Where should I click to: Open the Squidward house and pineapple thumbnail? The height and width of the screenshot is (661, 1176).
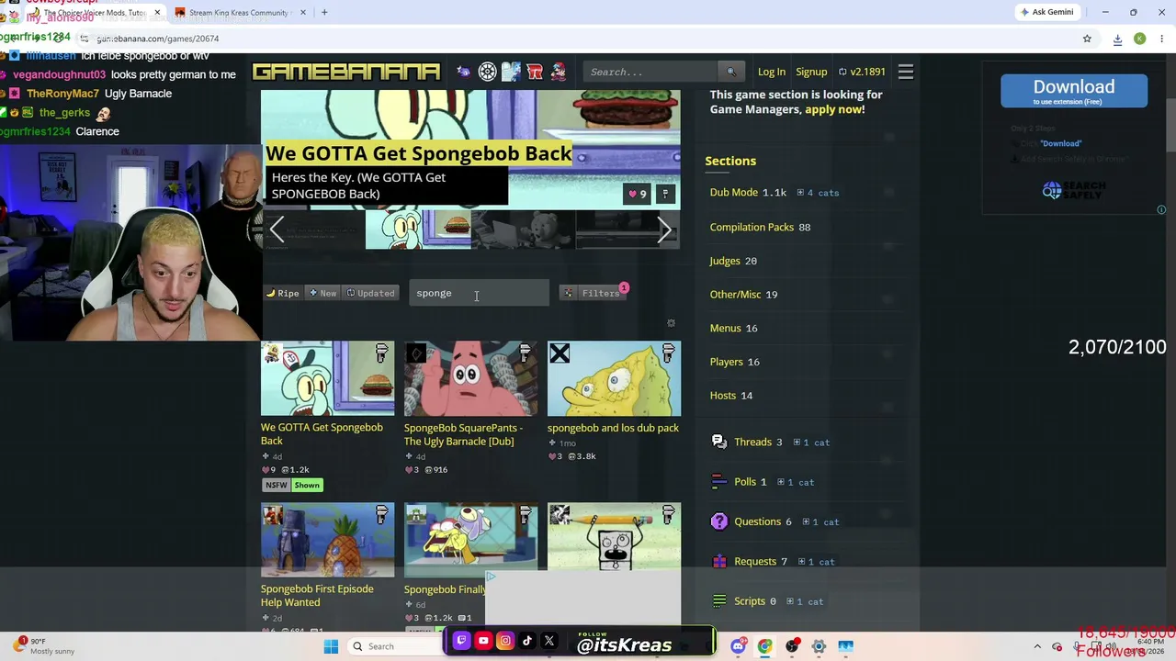[x=327, y=540]
